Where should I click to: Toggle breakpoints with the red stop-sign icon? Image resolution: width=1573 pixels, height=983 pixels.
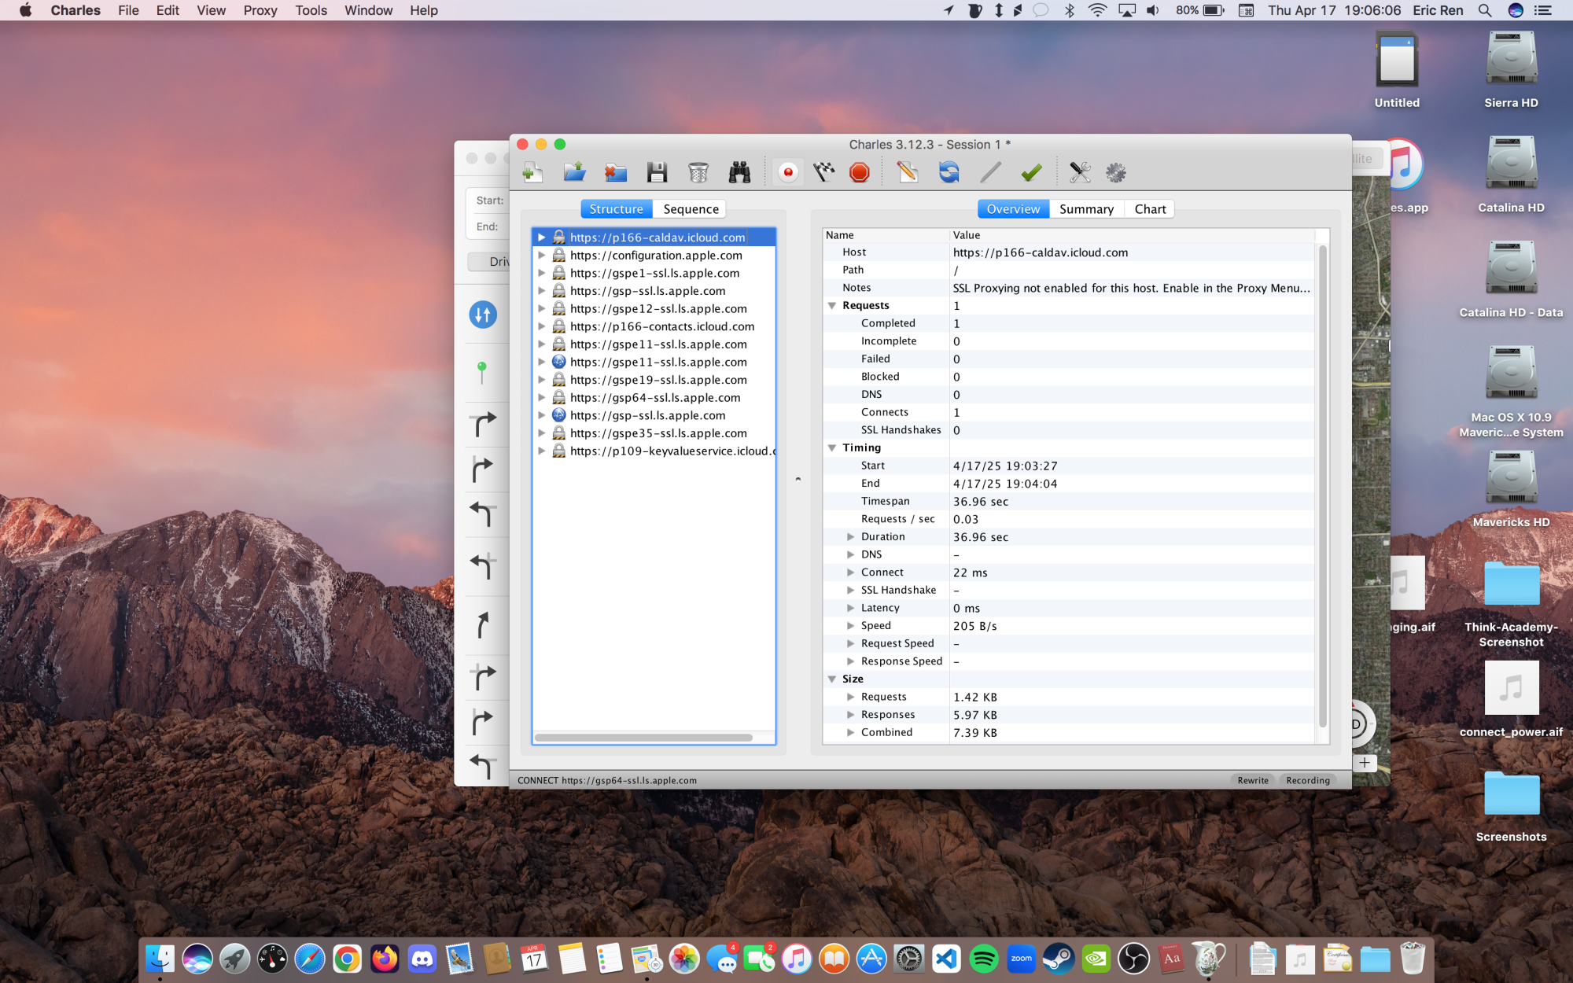(860, 172)
